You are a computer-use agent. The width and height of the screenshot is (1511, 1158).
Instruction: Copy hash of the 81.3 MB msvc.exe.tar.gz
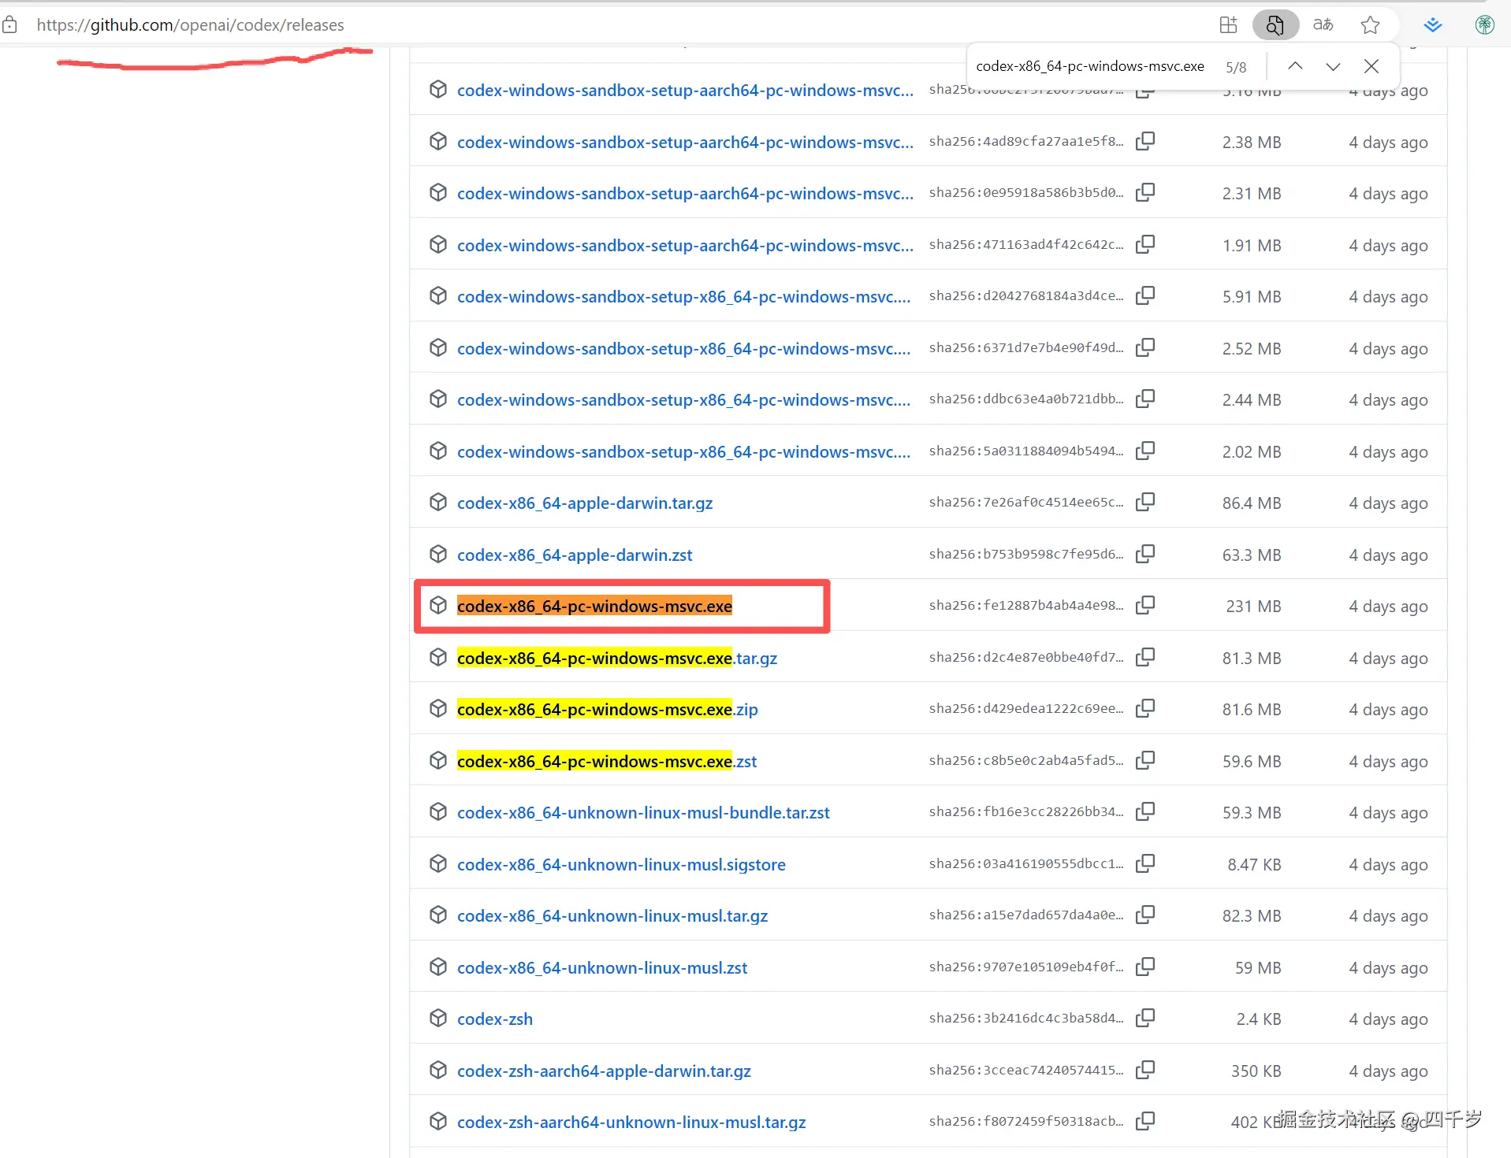pyautogui.click(x=1145, y=657)
